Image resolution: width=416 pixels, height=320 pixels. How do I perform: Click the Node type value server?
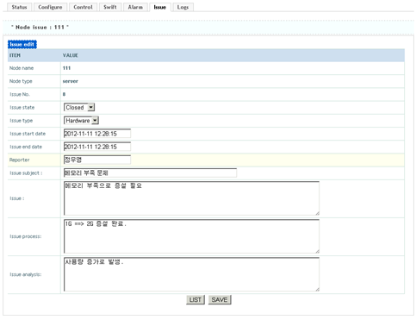point(71,81)
